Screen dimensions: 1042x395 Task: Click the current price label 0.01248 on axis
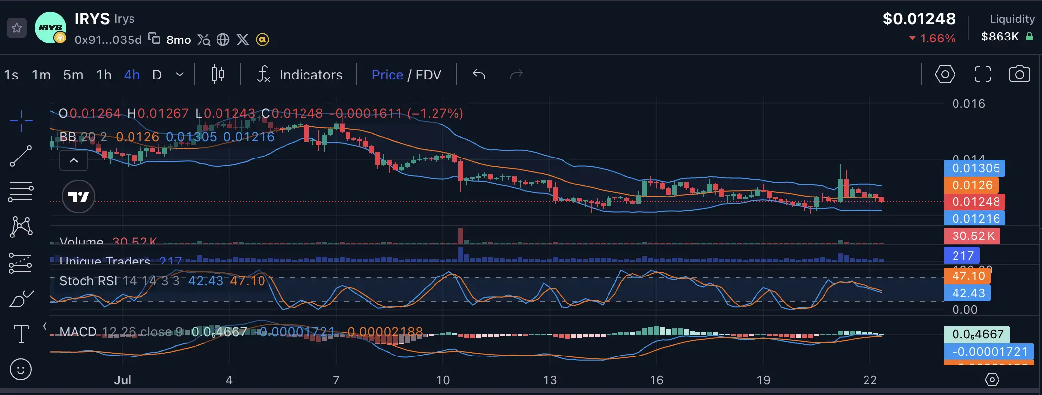click(x=975, y=202)
